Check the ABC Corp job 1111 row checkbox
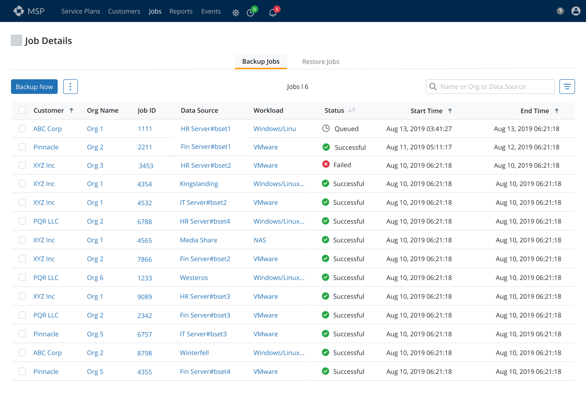This screenshot has height=405, width=586. [22, 129]
